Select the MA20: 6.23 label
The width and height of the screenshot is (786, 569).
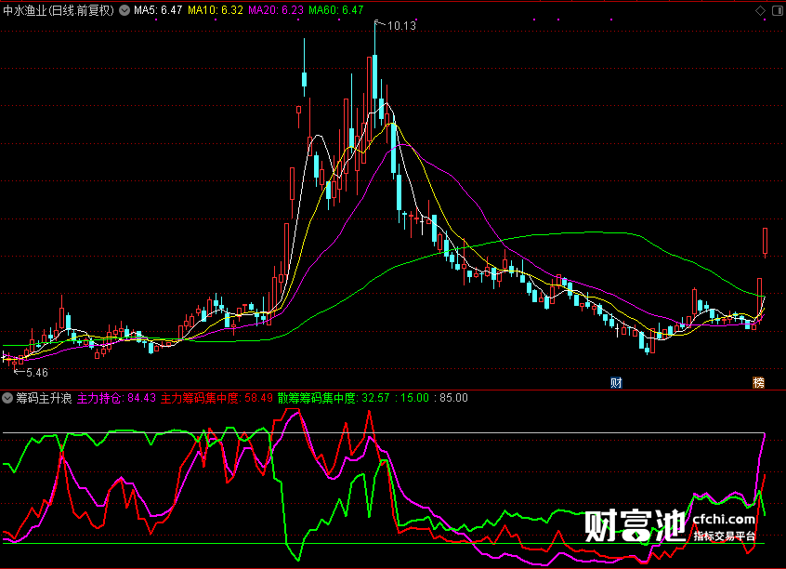276,10
